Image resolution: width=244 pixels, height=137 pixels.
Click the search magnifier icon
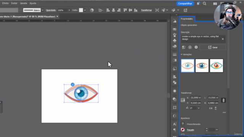pyautogui.click(x=204, y=3)
